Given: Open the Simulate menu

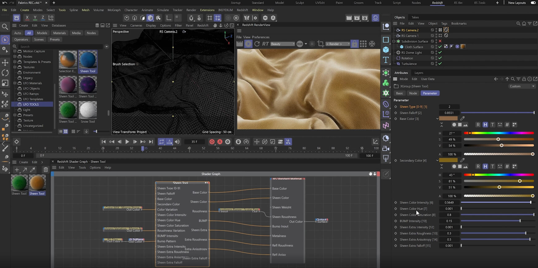Looking at the screenshot, I should pyautogui.click(x=163, y=10).
